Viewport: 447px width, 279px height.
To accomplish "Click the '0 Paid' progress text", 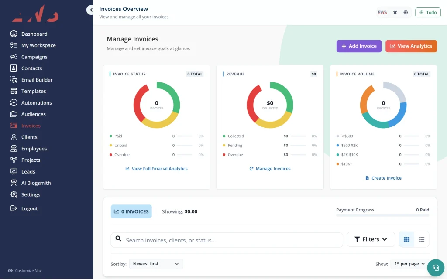I will click(x=423, y=210).
